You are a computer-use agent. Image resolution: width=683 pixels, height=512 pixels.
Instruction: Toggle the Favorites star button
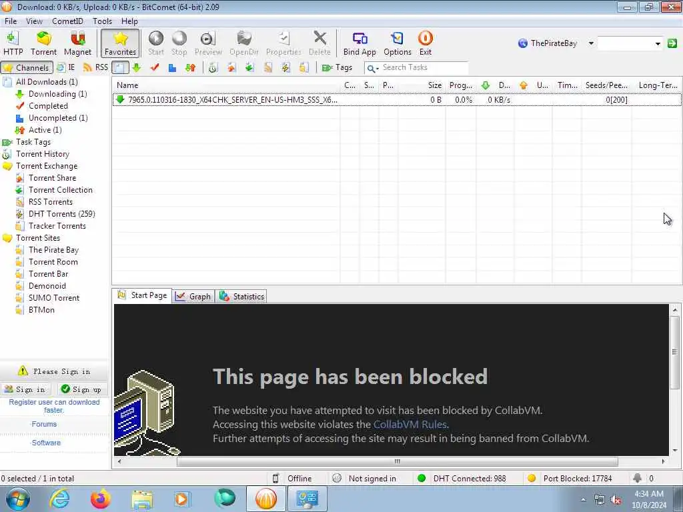point(120,43)
